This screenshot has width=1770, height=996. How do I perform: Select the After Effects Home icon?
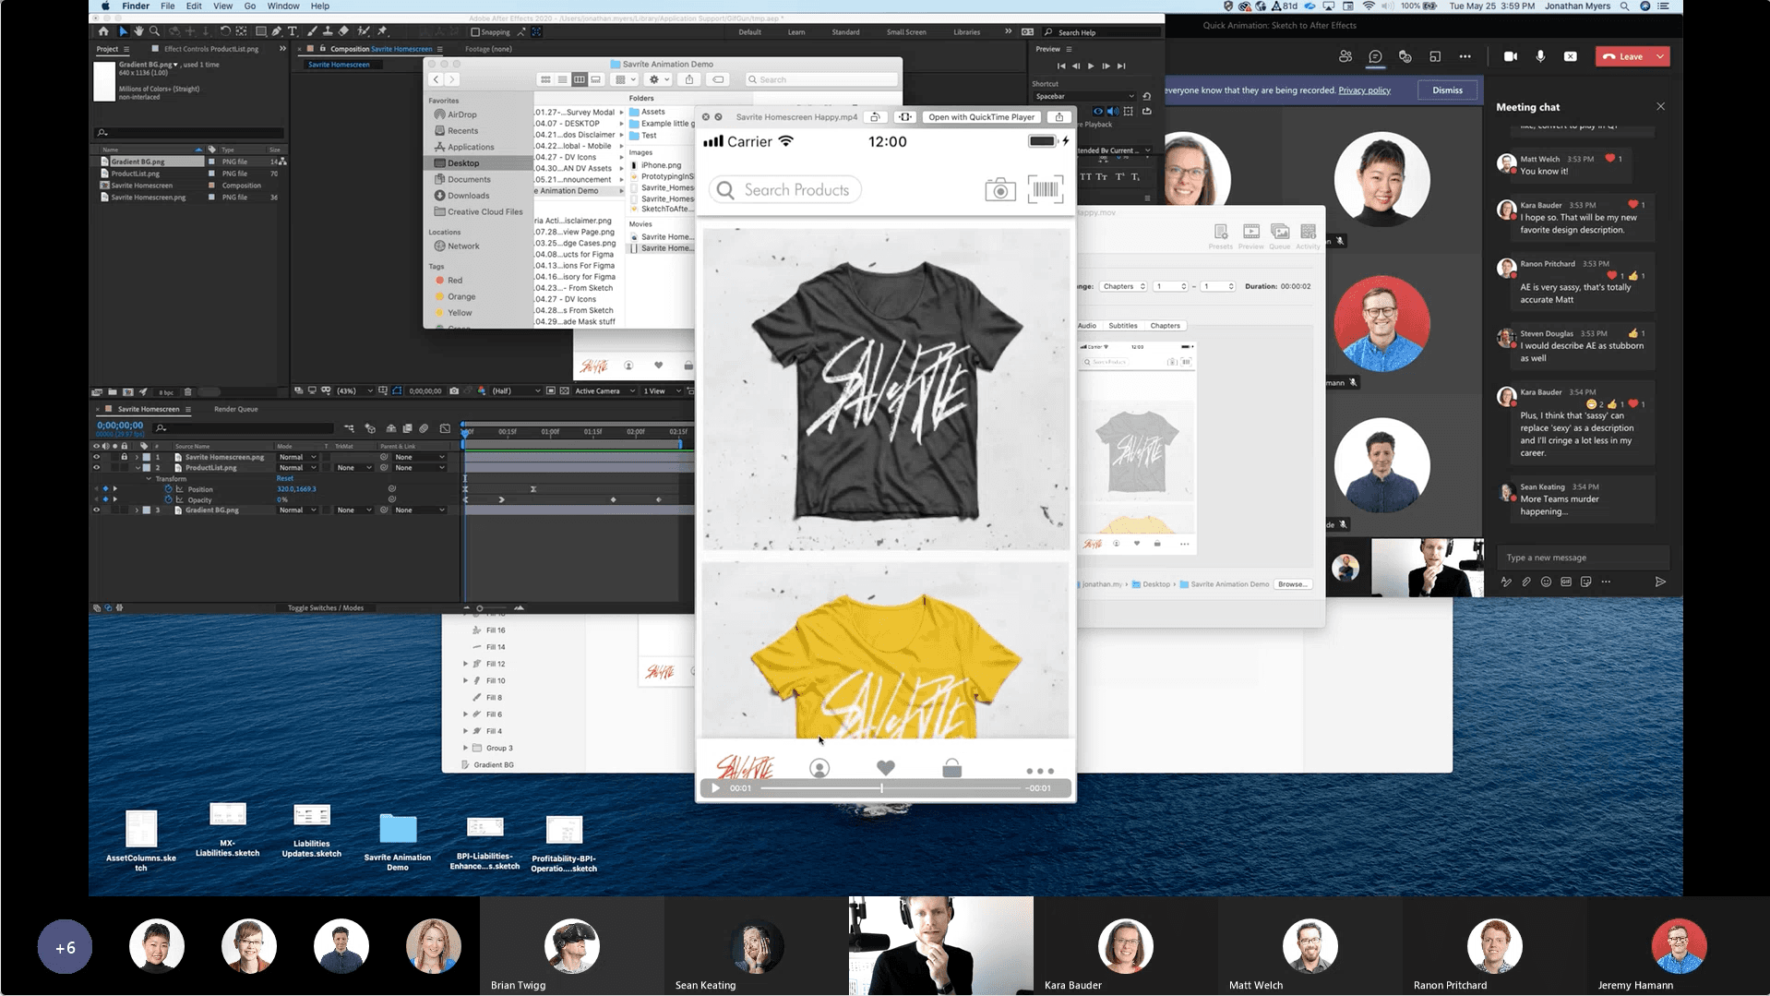click(x=103, y=31)
